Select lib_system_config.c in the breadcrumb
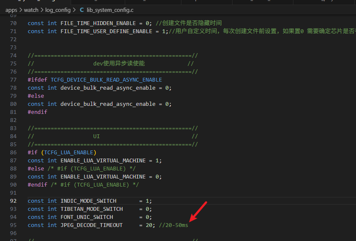This screenshot has height=241, width=356. [x=110, y=10]
